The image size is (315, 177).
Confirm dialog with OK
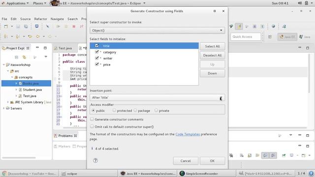pos(212,161)
